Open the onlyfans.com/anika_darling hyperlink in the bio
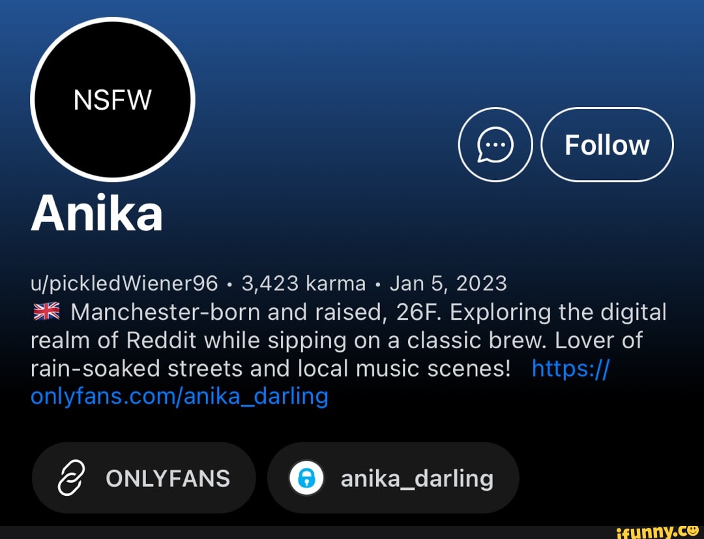This screenshot has width=704, height=539. [x=179, y=395]
